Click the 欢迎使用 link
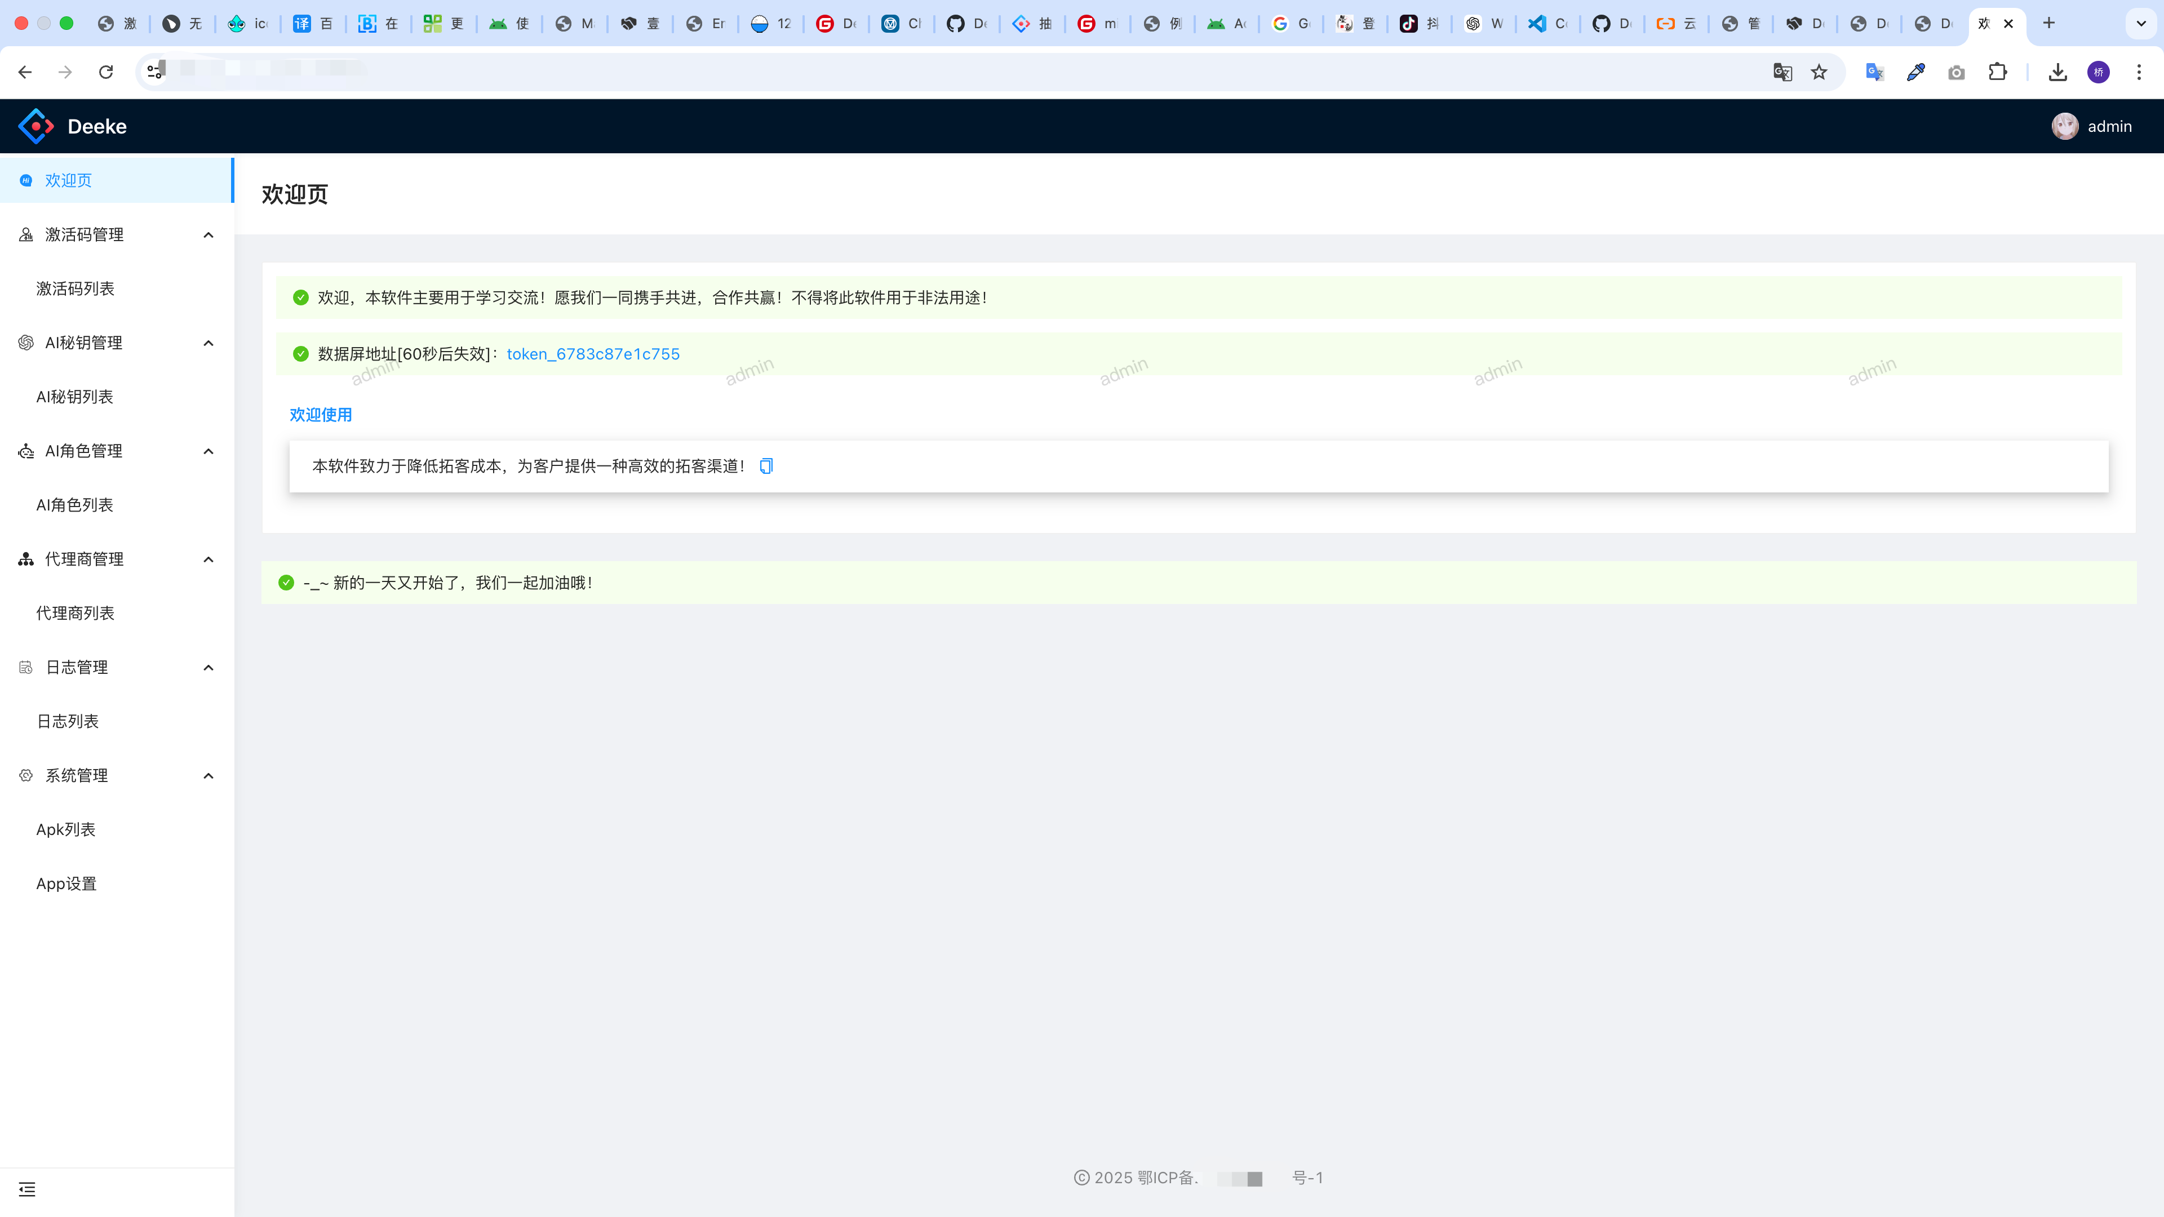The image size is (2164, 1217). coord(321,415)
